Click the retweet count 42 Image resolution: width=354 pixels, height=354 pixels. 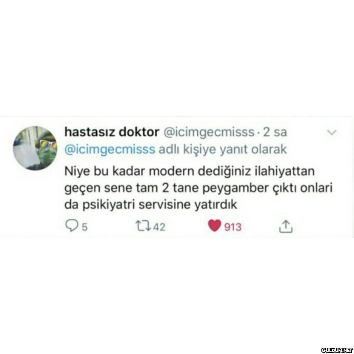[x=159, y=227]
